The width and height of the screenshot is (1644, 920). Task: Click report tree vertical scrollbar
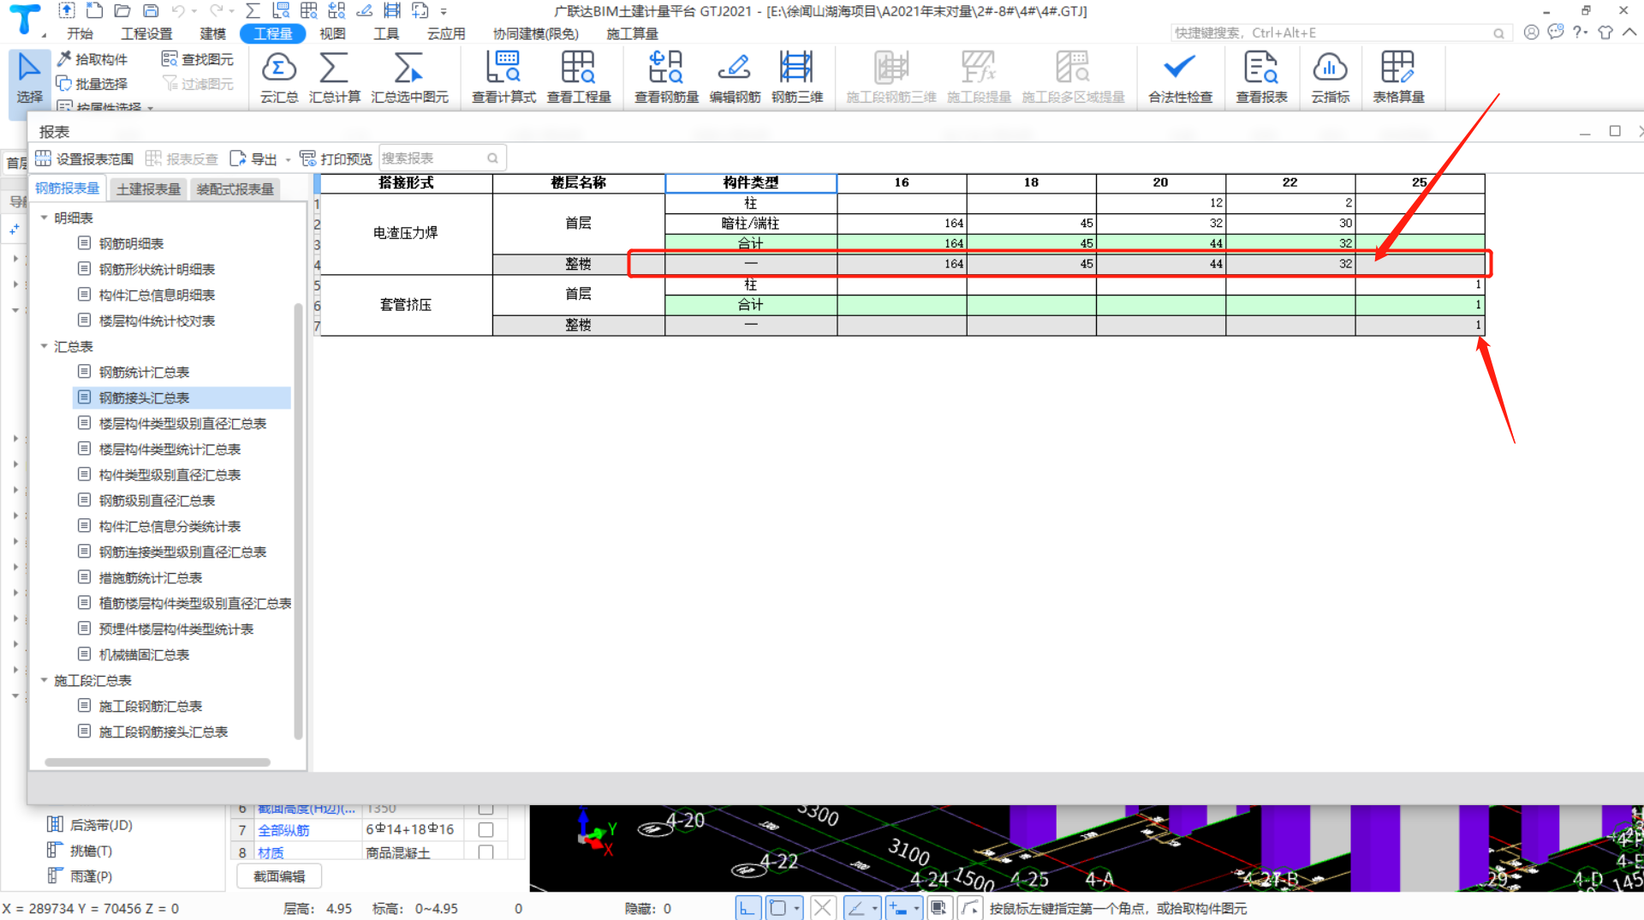pyautogui.click(x=298, y=520)
